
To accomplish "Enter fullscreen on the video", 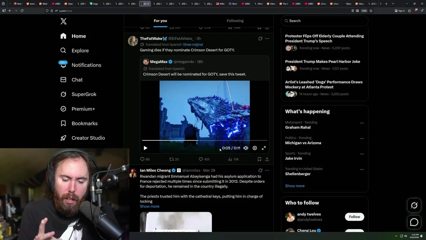I will click(x=264, y=148).
